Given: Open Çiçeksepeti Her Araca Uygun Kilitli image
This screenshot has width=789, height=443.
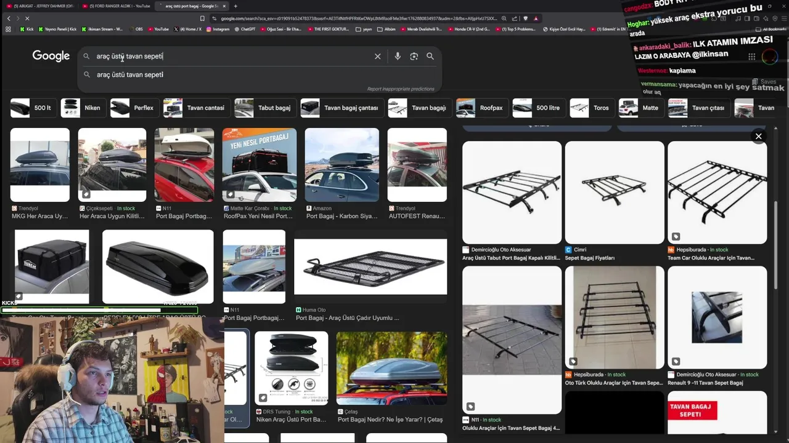Looking at the screenshot, I should [112, 165].
